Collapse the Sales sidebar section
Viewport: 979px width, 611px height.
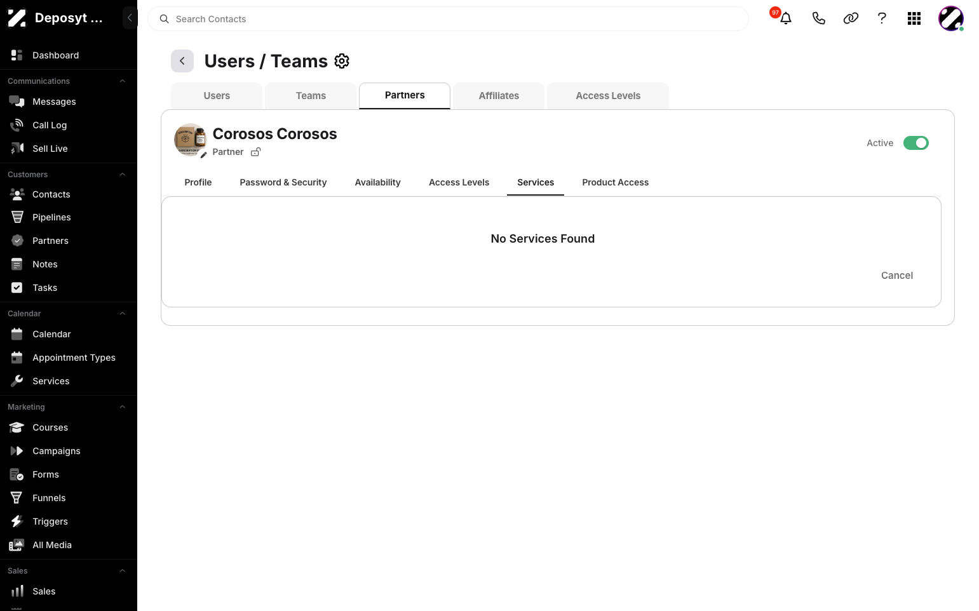point(123,571)
